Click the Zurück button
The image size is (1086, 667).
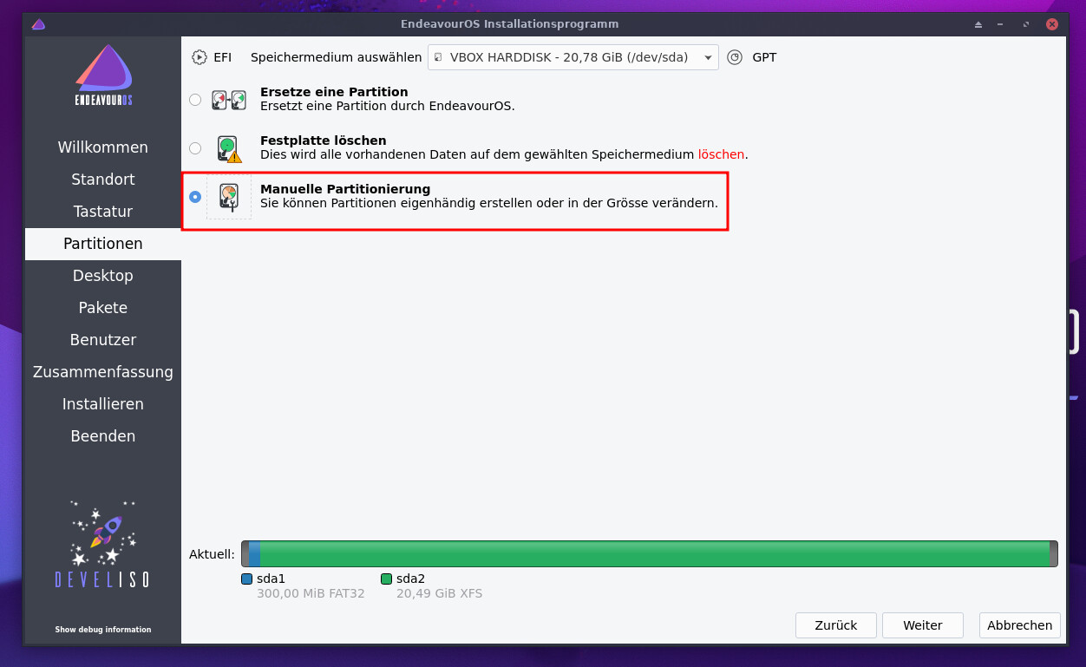(836, 625)
